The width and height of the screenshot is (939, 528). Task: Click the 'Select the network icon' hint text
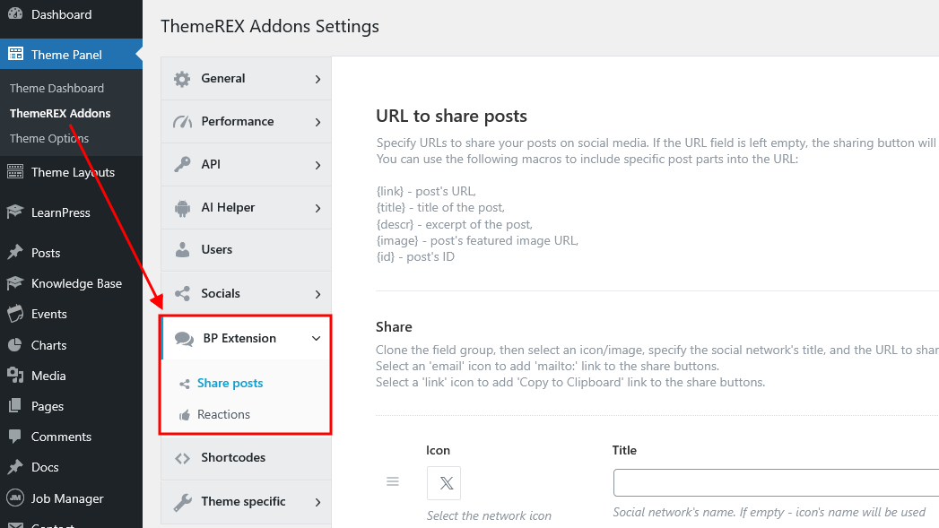coord(490,515)
